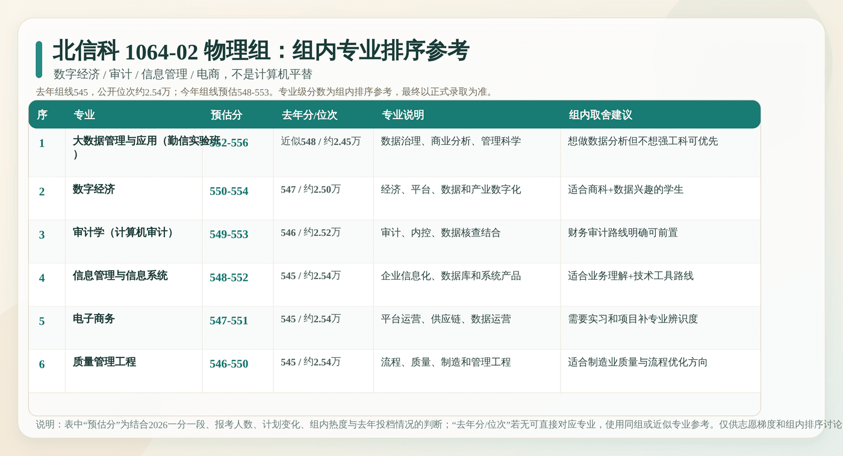Click rank number 6
The width and height of the screenshot is (843, 456).
coord(42,365)
